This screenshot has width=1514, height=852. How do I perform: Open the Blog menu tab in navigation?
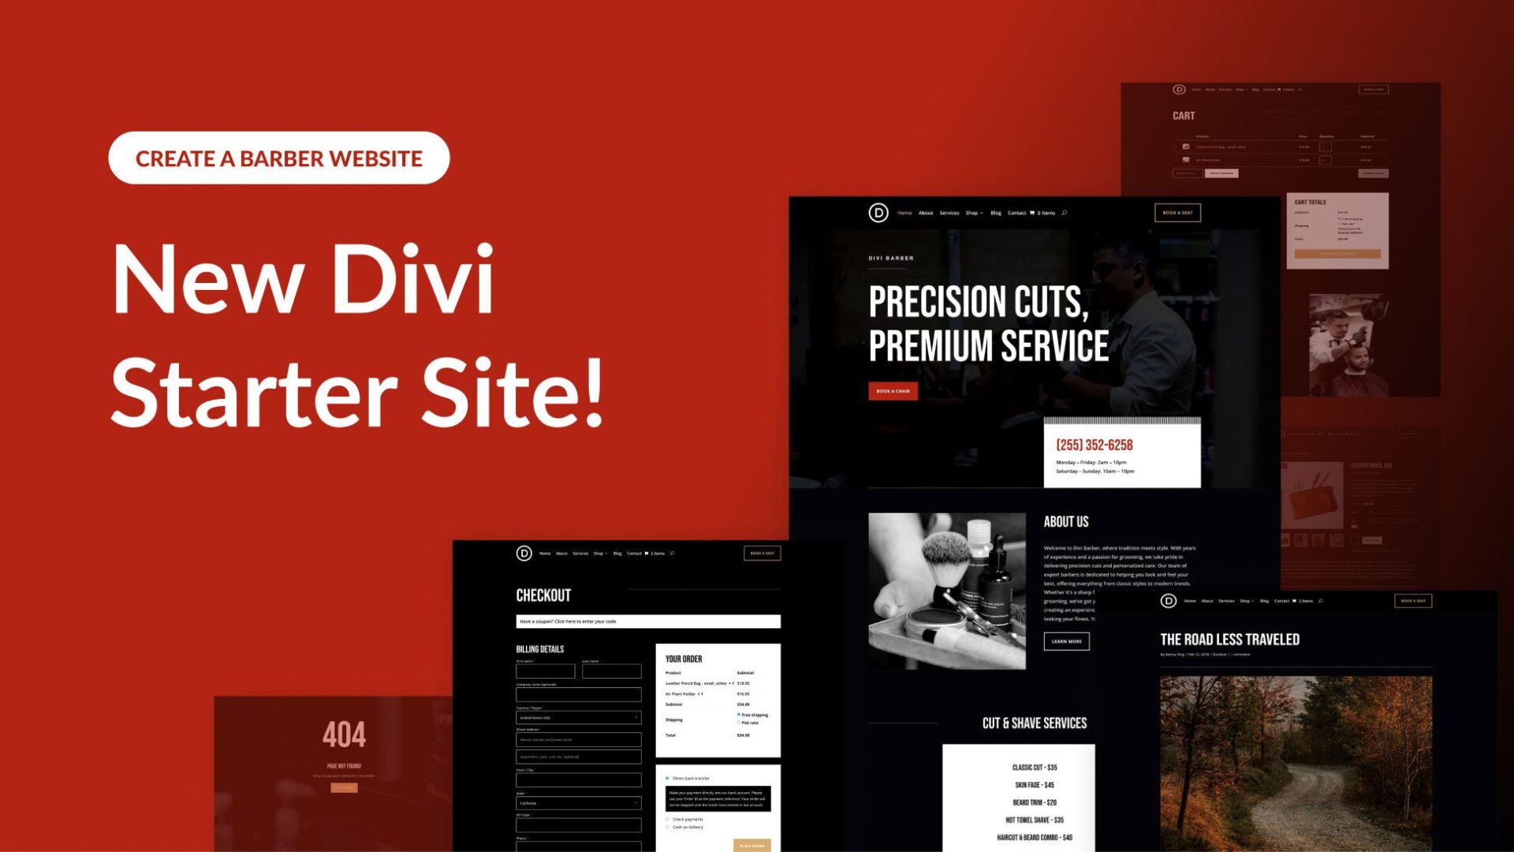pos(994,212)
